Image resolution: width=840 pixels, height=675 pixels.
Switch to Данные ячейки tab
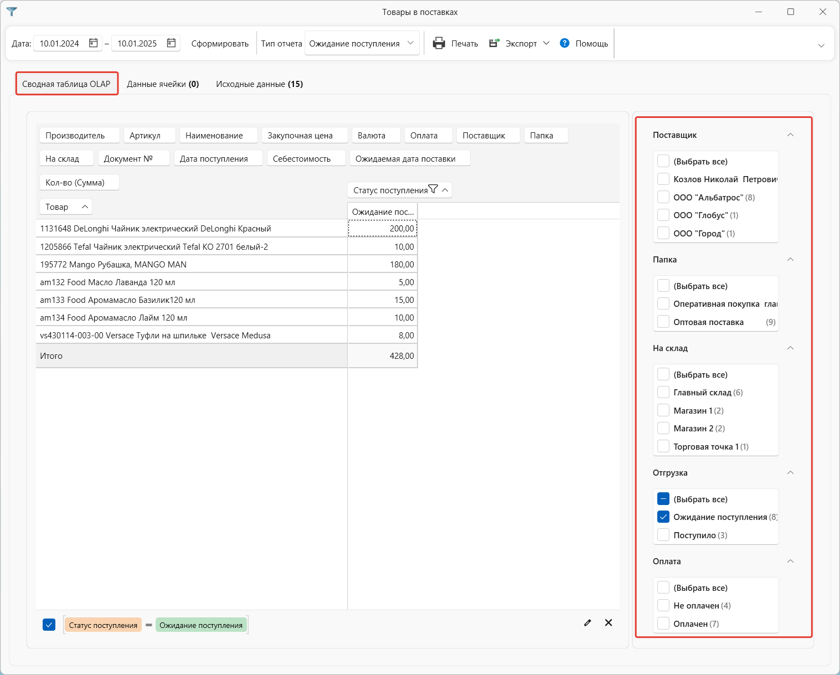pyautogui.click(x=163, y=84)
